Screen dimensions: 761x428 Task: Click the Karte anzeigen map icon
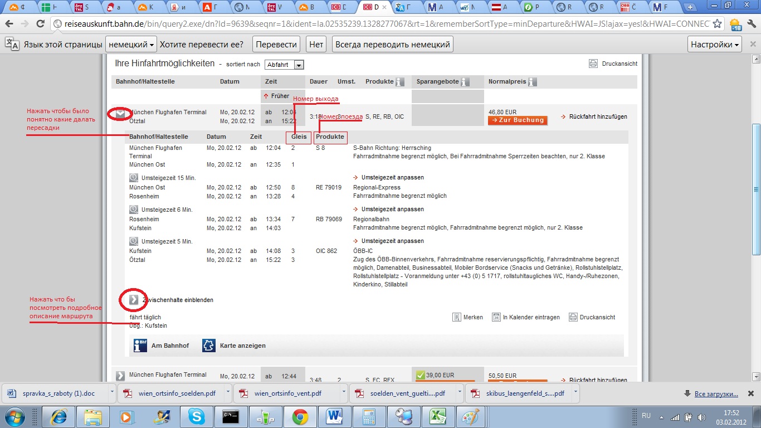[208, 346]
